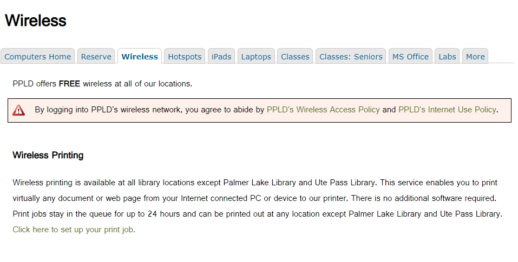The image size is (518, 262).
Task: Click the wireless printing description paragraph
Action: click(254, 198)
